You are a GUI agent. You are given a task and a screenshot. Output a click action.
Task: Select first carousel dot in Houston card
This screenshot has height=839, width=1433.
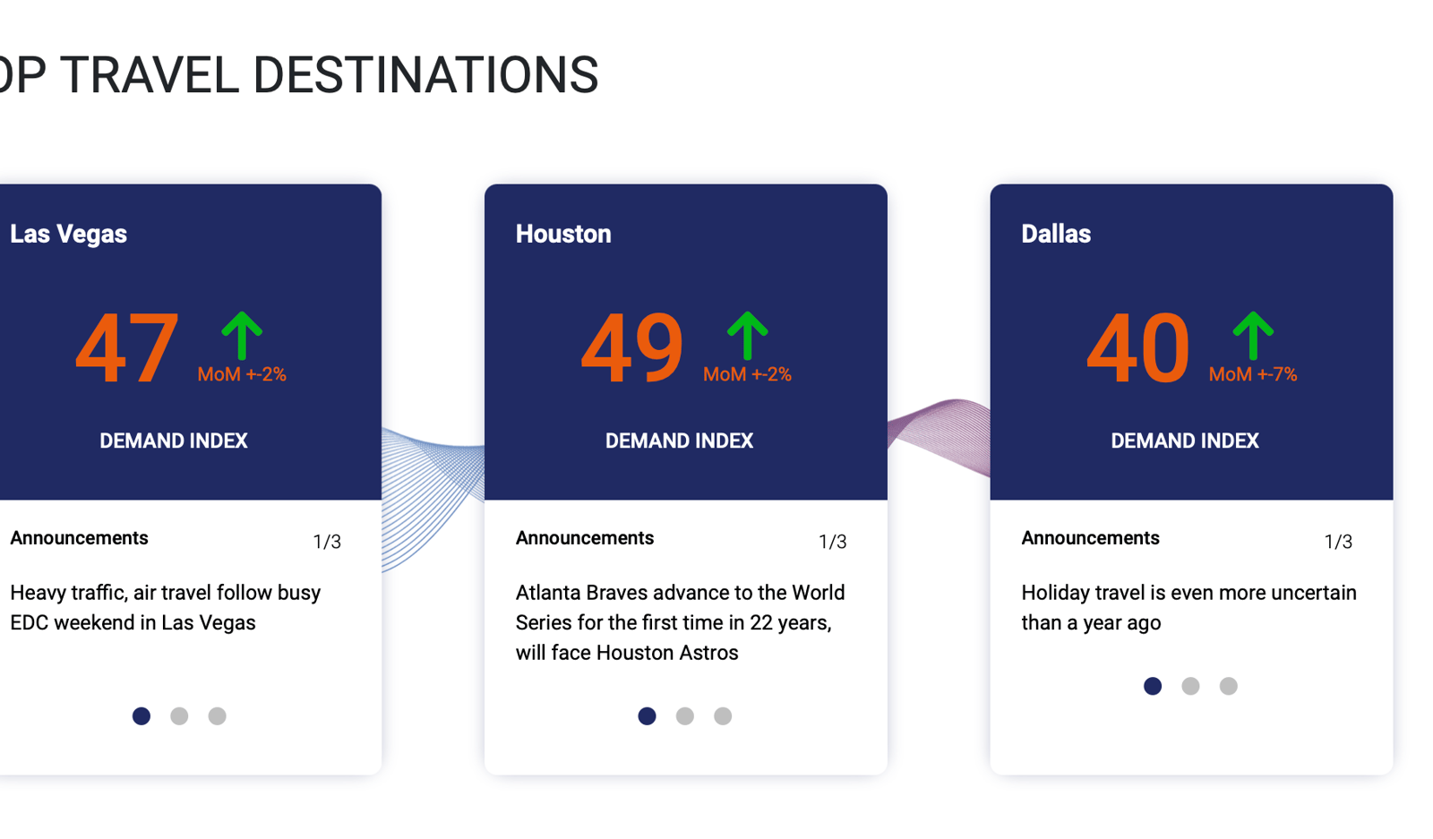[647, 715]
